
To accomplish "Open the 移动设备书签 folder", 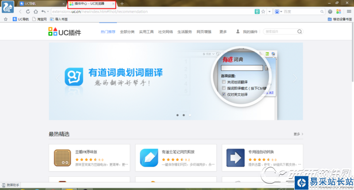I will 340,19.
